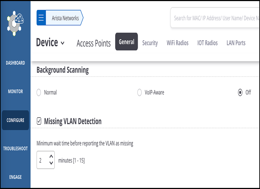This screenshot has width=260, height=189.
Task: Enable VoIP-Aware background scanning
Action: [139, 92]
